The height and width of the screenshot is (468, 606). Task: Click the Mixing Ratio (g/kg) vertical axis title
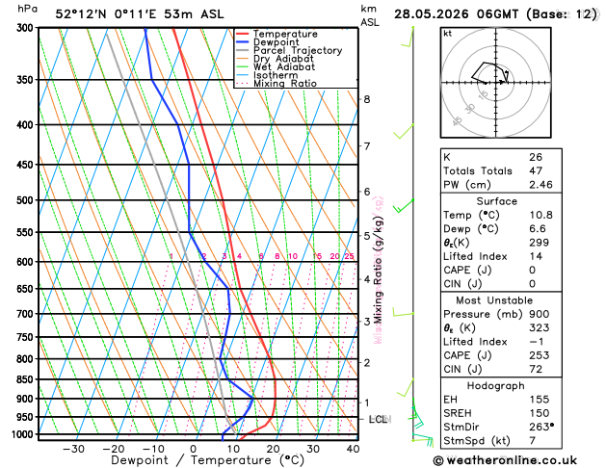(x=378, y=270)
